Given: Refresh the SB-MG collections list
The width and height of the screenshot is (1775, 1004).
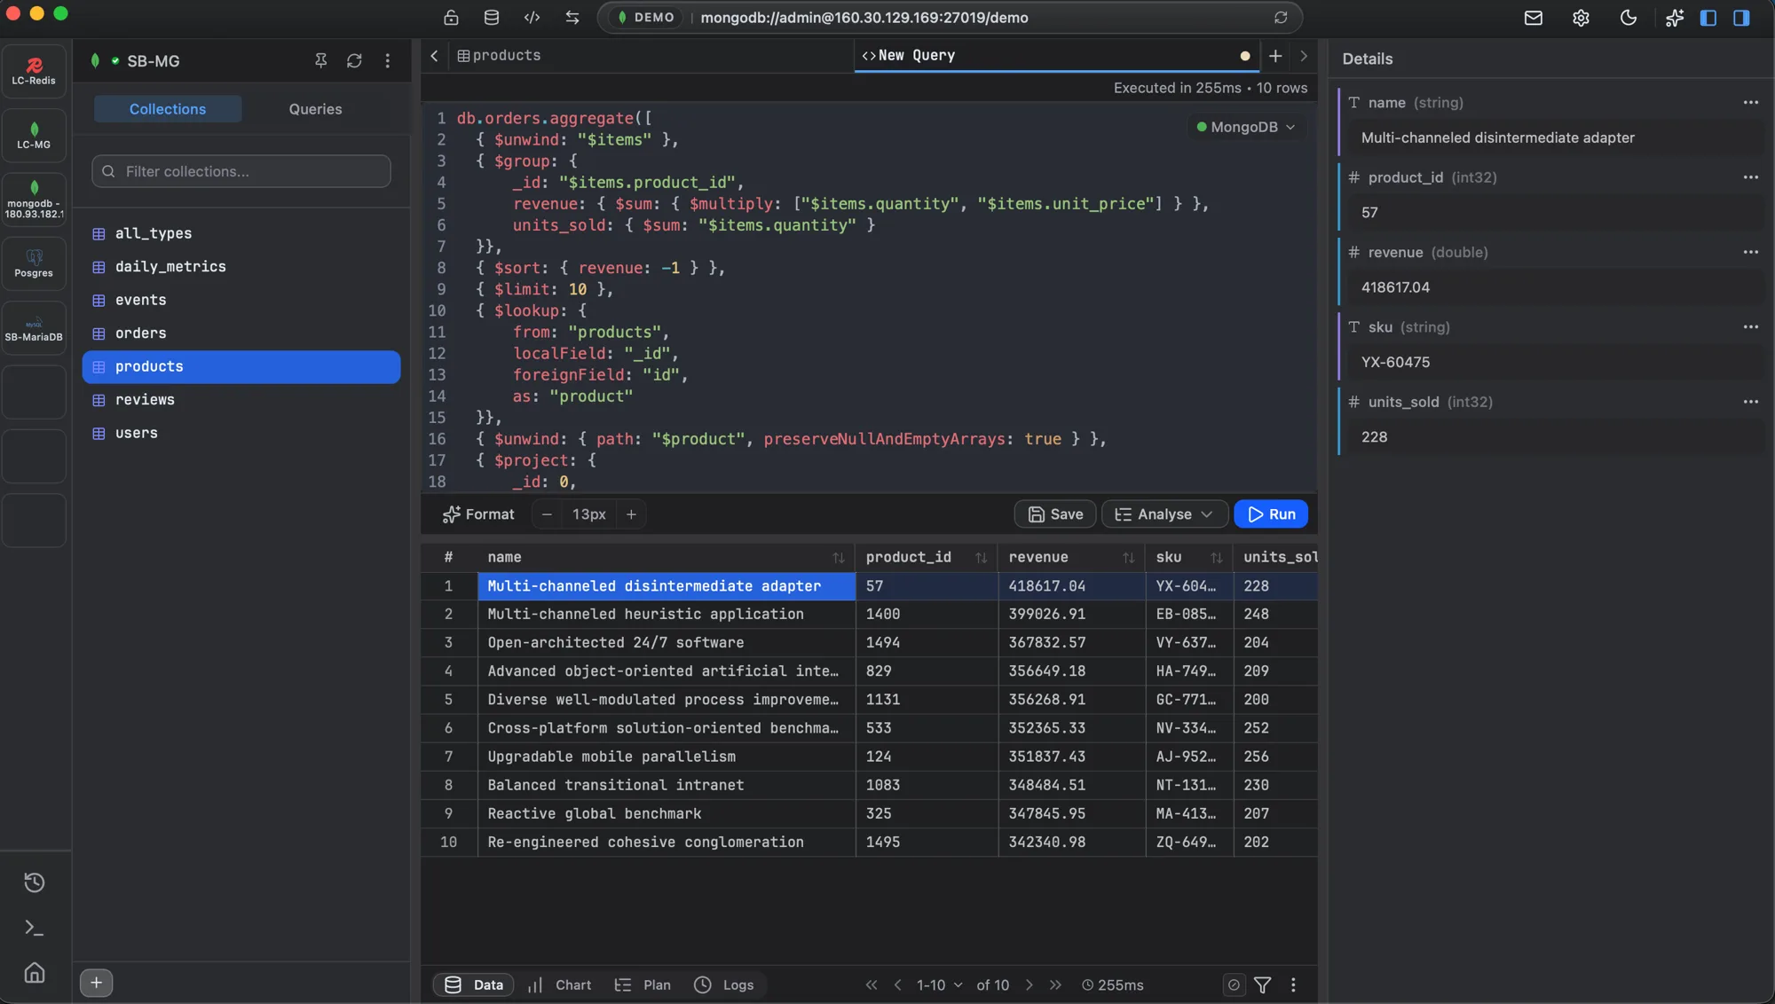Looking at the screenshot, I should (x=354, y=60).
